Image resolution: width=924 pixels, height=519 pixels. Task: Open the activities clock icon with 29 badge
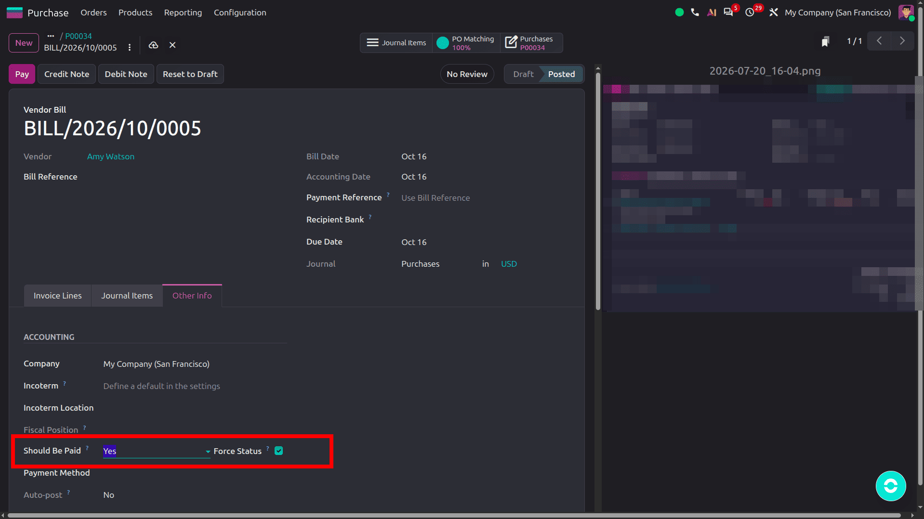[750, 13]
